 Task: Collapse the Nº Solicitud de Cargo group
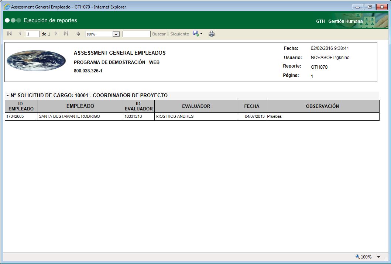[7, 96]
